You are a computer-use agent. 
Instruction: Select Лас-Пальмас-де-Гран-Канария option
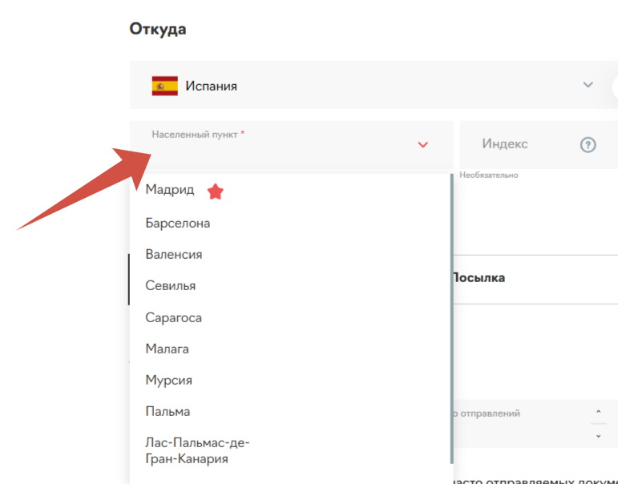pyautogui.click(x=198, y=450)
